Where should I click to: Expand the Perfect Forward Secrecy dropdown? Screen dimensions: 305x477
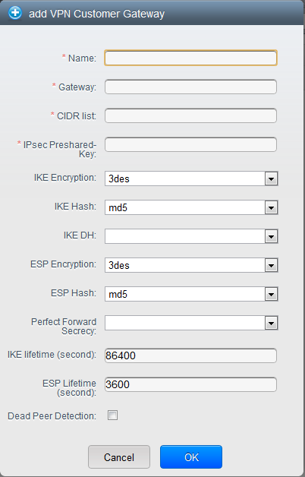click(x=272, y=323)
